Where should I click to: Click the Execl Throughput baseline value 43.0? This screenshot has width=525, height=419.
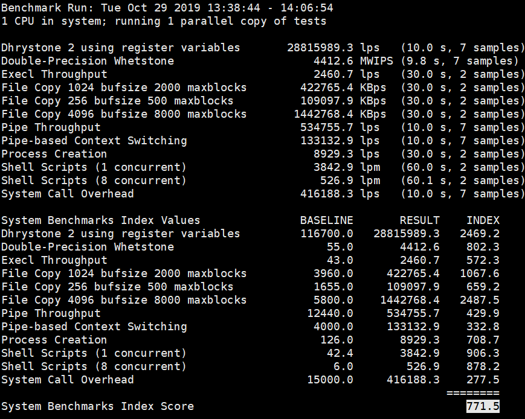tap(340, 260)
